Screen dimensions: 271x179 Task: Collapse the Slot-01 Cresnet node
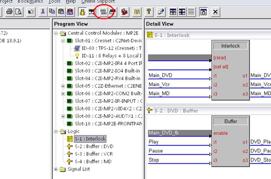pos(63,41)
